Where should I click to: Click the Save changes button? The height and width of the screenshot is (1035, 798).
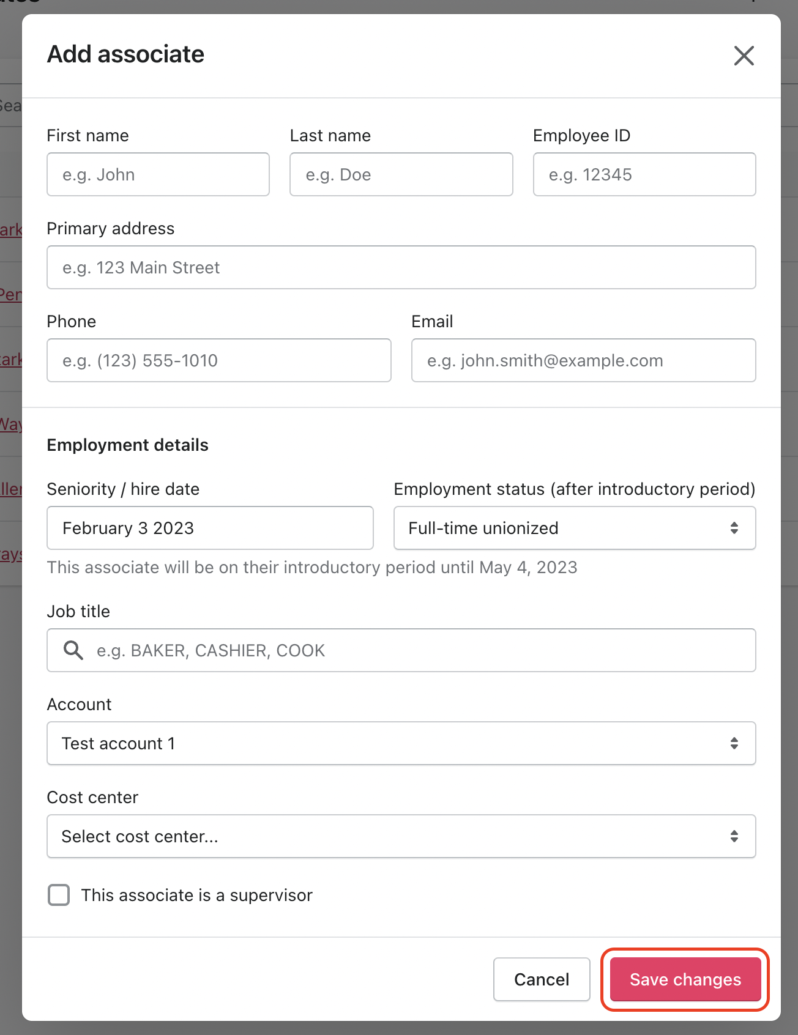point(685,979)
